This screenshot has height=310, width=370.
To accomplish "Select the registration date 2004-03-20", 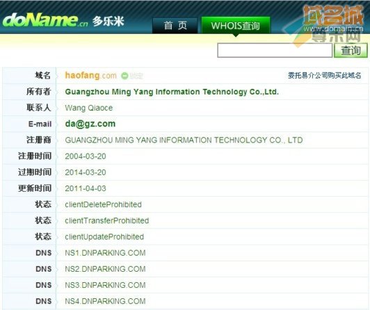I will [86, 156].
